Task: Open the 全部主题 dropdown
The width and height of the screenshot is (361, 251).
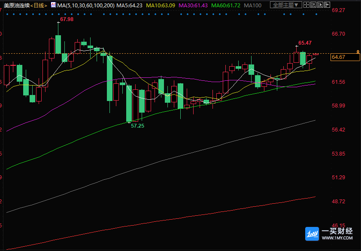Action: pyautogui.click(x=286, y=5)
